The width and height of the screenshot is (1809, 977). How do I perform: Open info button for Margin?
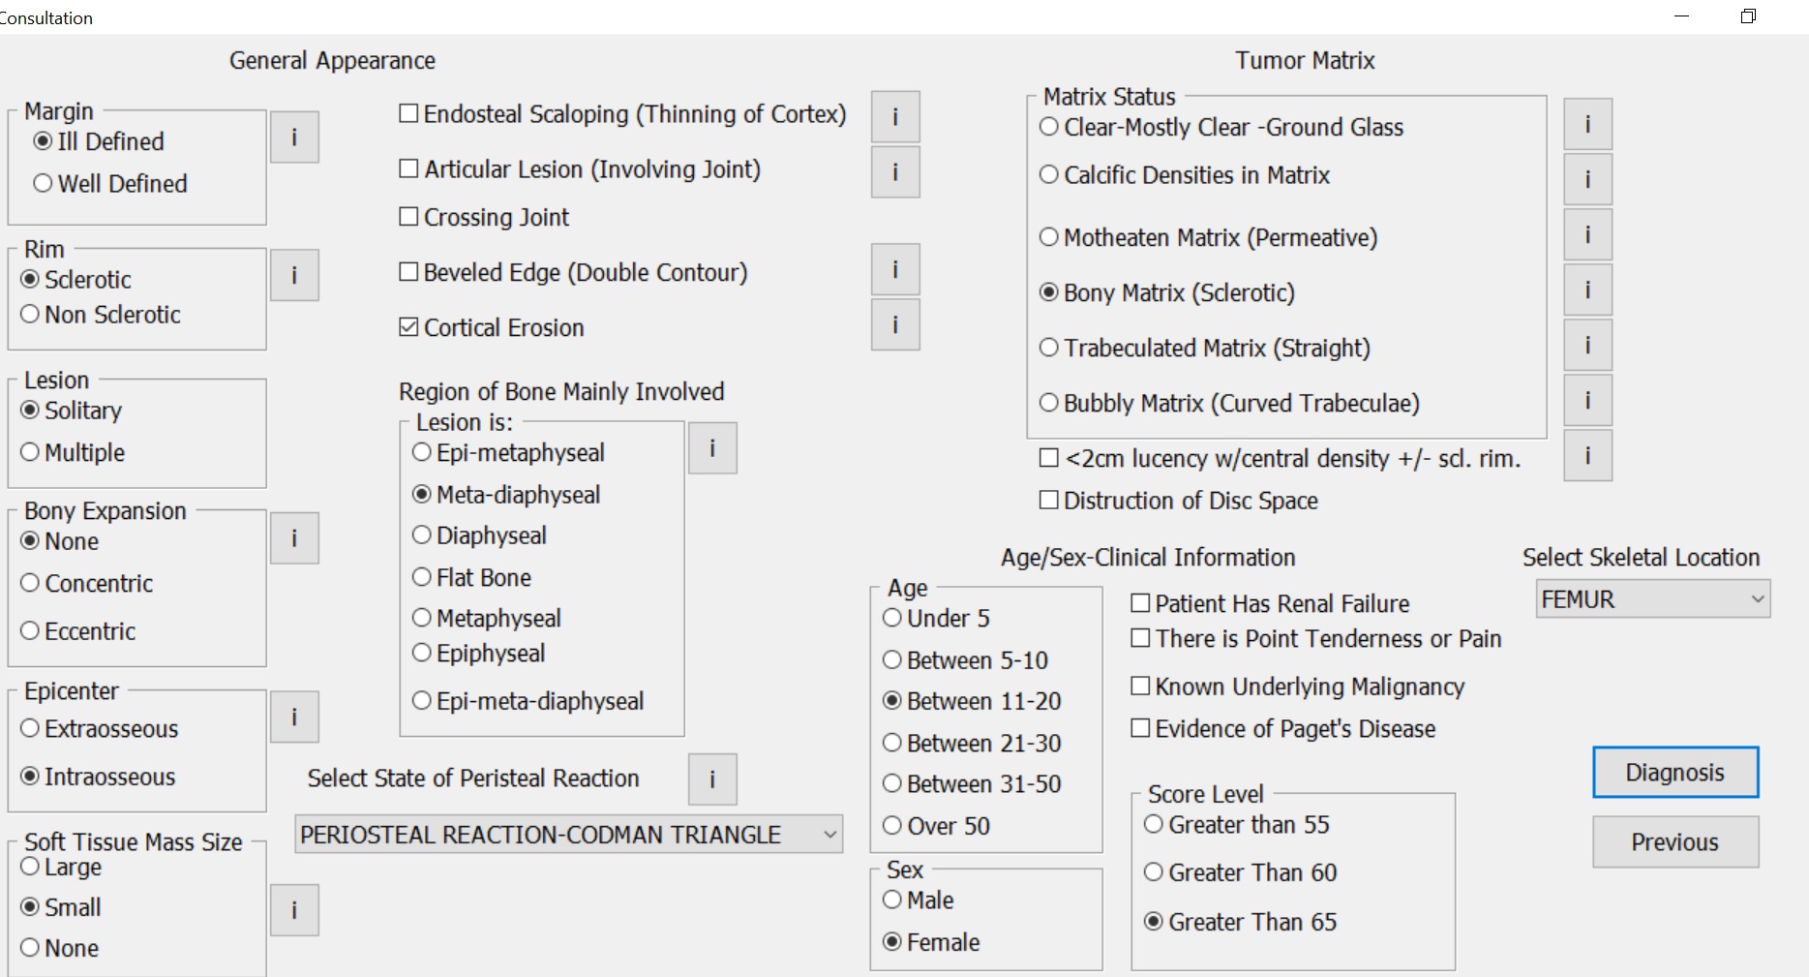click(294, 137)
